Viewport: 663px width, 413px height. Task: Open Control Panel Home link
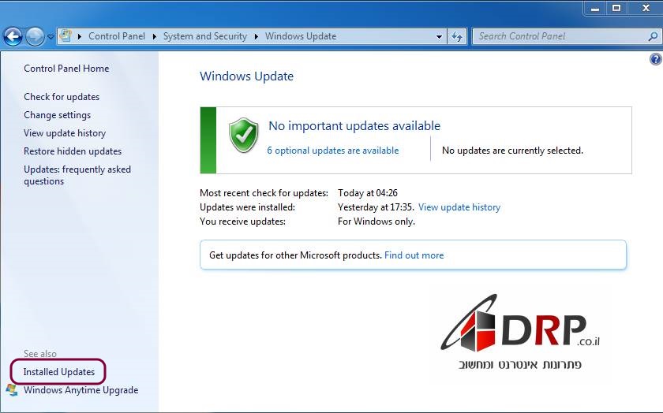tap(66, 69)
